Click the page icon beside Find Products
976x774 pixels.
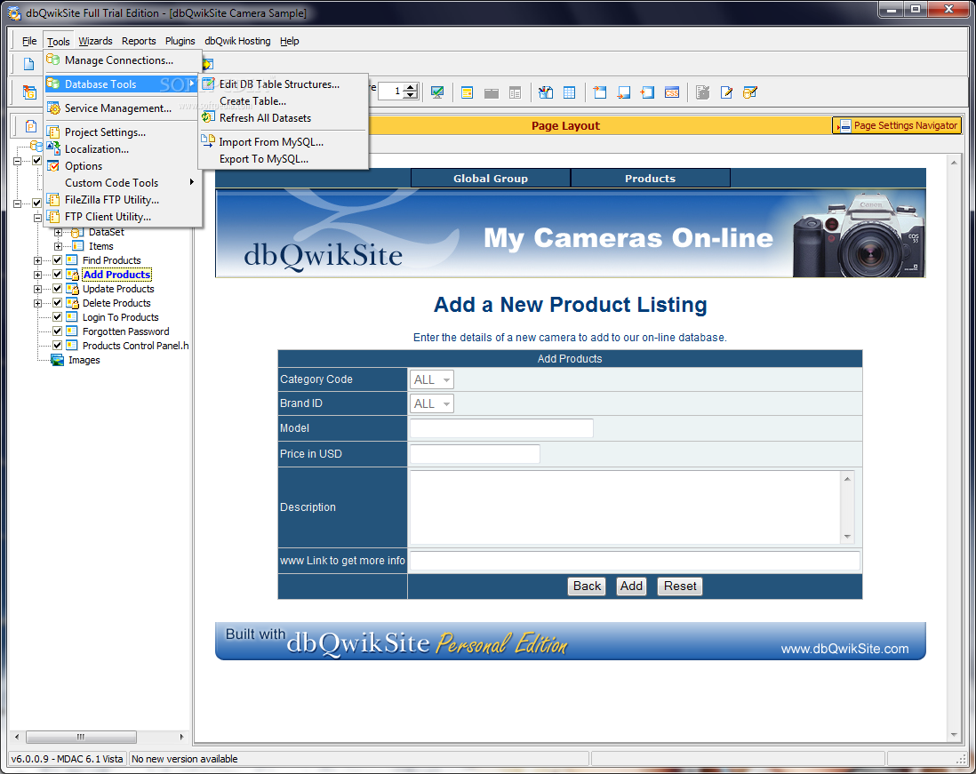coord(72,260)
